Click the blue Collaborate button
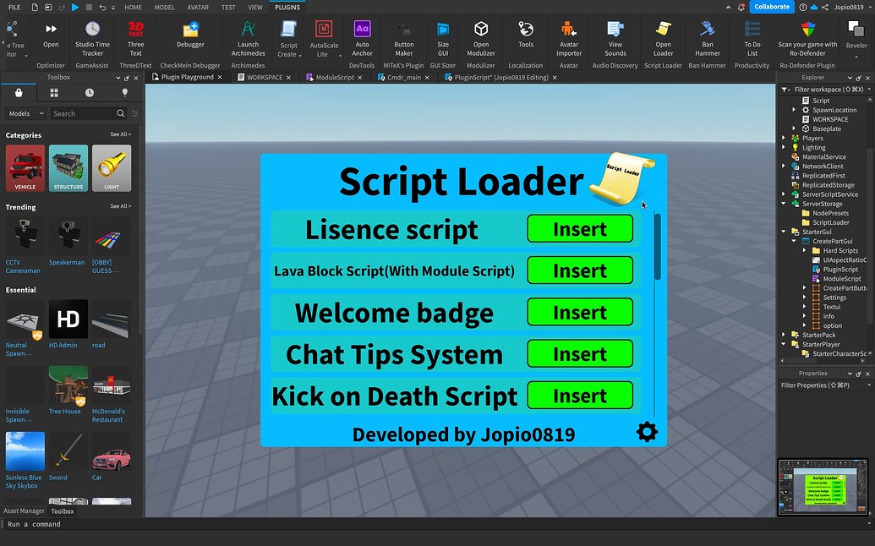This screenshot has height=546, width=875. (771, 7)
